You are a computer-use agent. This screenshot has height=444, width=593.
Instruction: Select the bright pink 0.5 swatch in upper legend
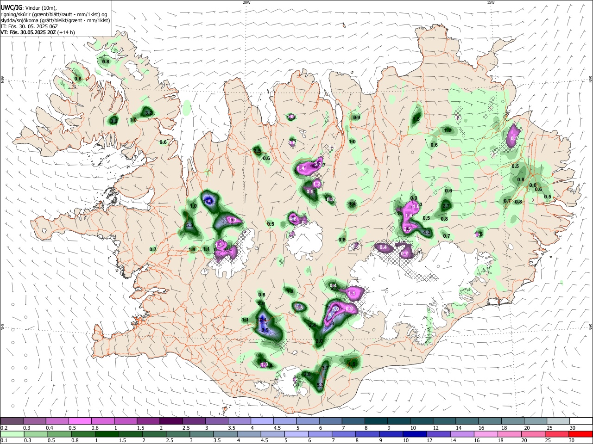pyautogui.click(x=80, y=421)
